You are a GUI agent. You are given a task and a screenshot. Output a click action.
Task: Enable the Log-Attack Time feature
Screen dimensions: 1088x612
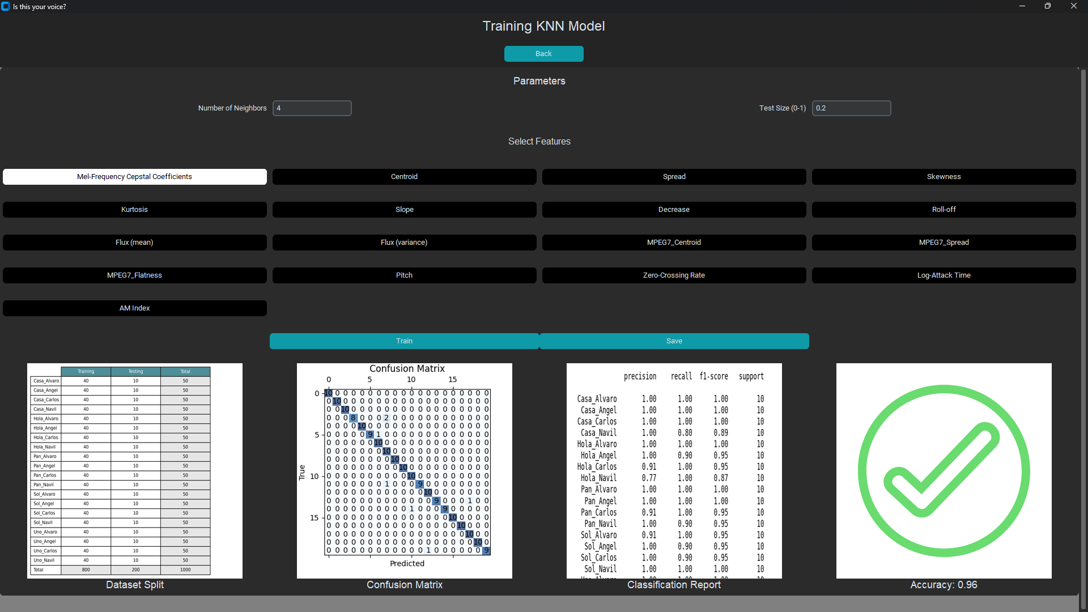tap(943, 275)
